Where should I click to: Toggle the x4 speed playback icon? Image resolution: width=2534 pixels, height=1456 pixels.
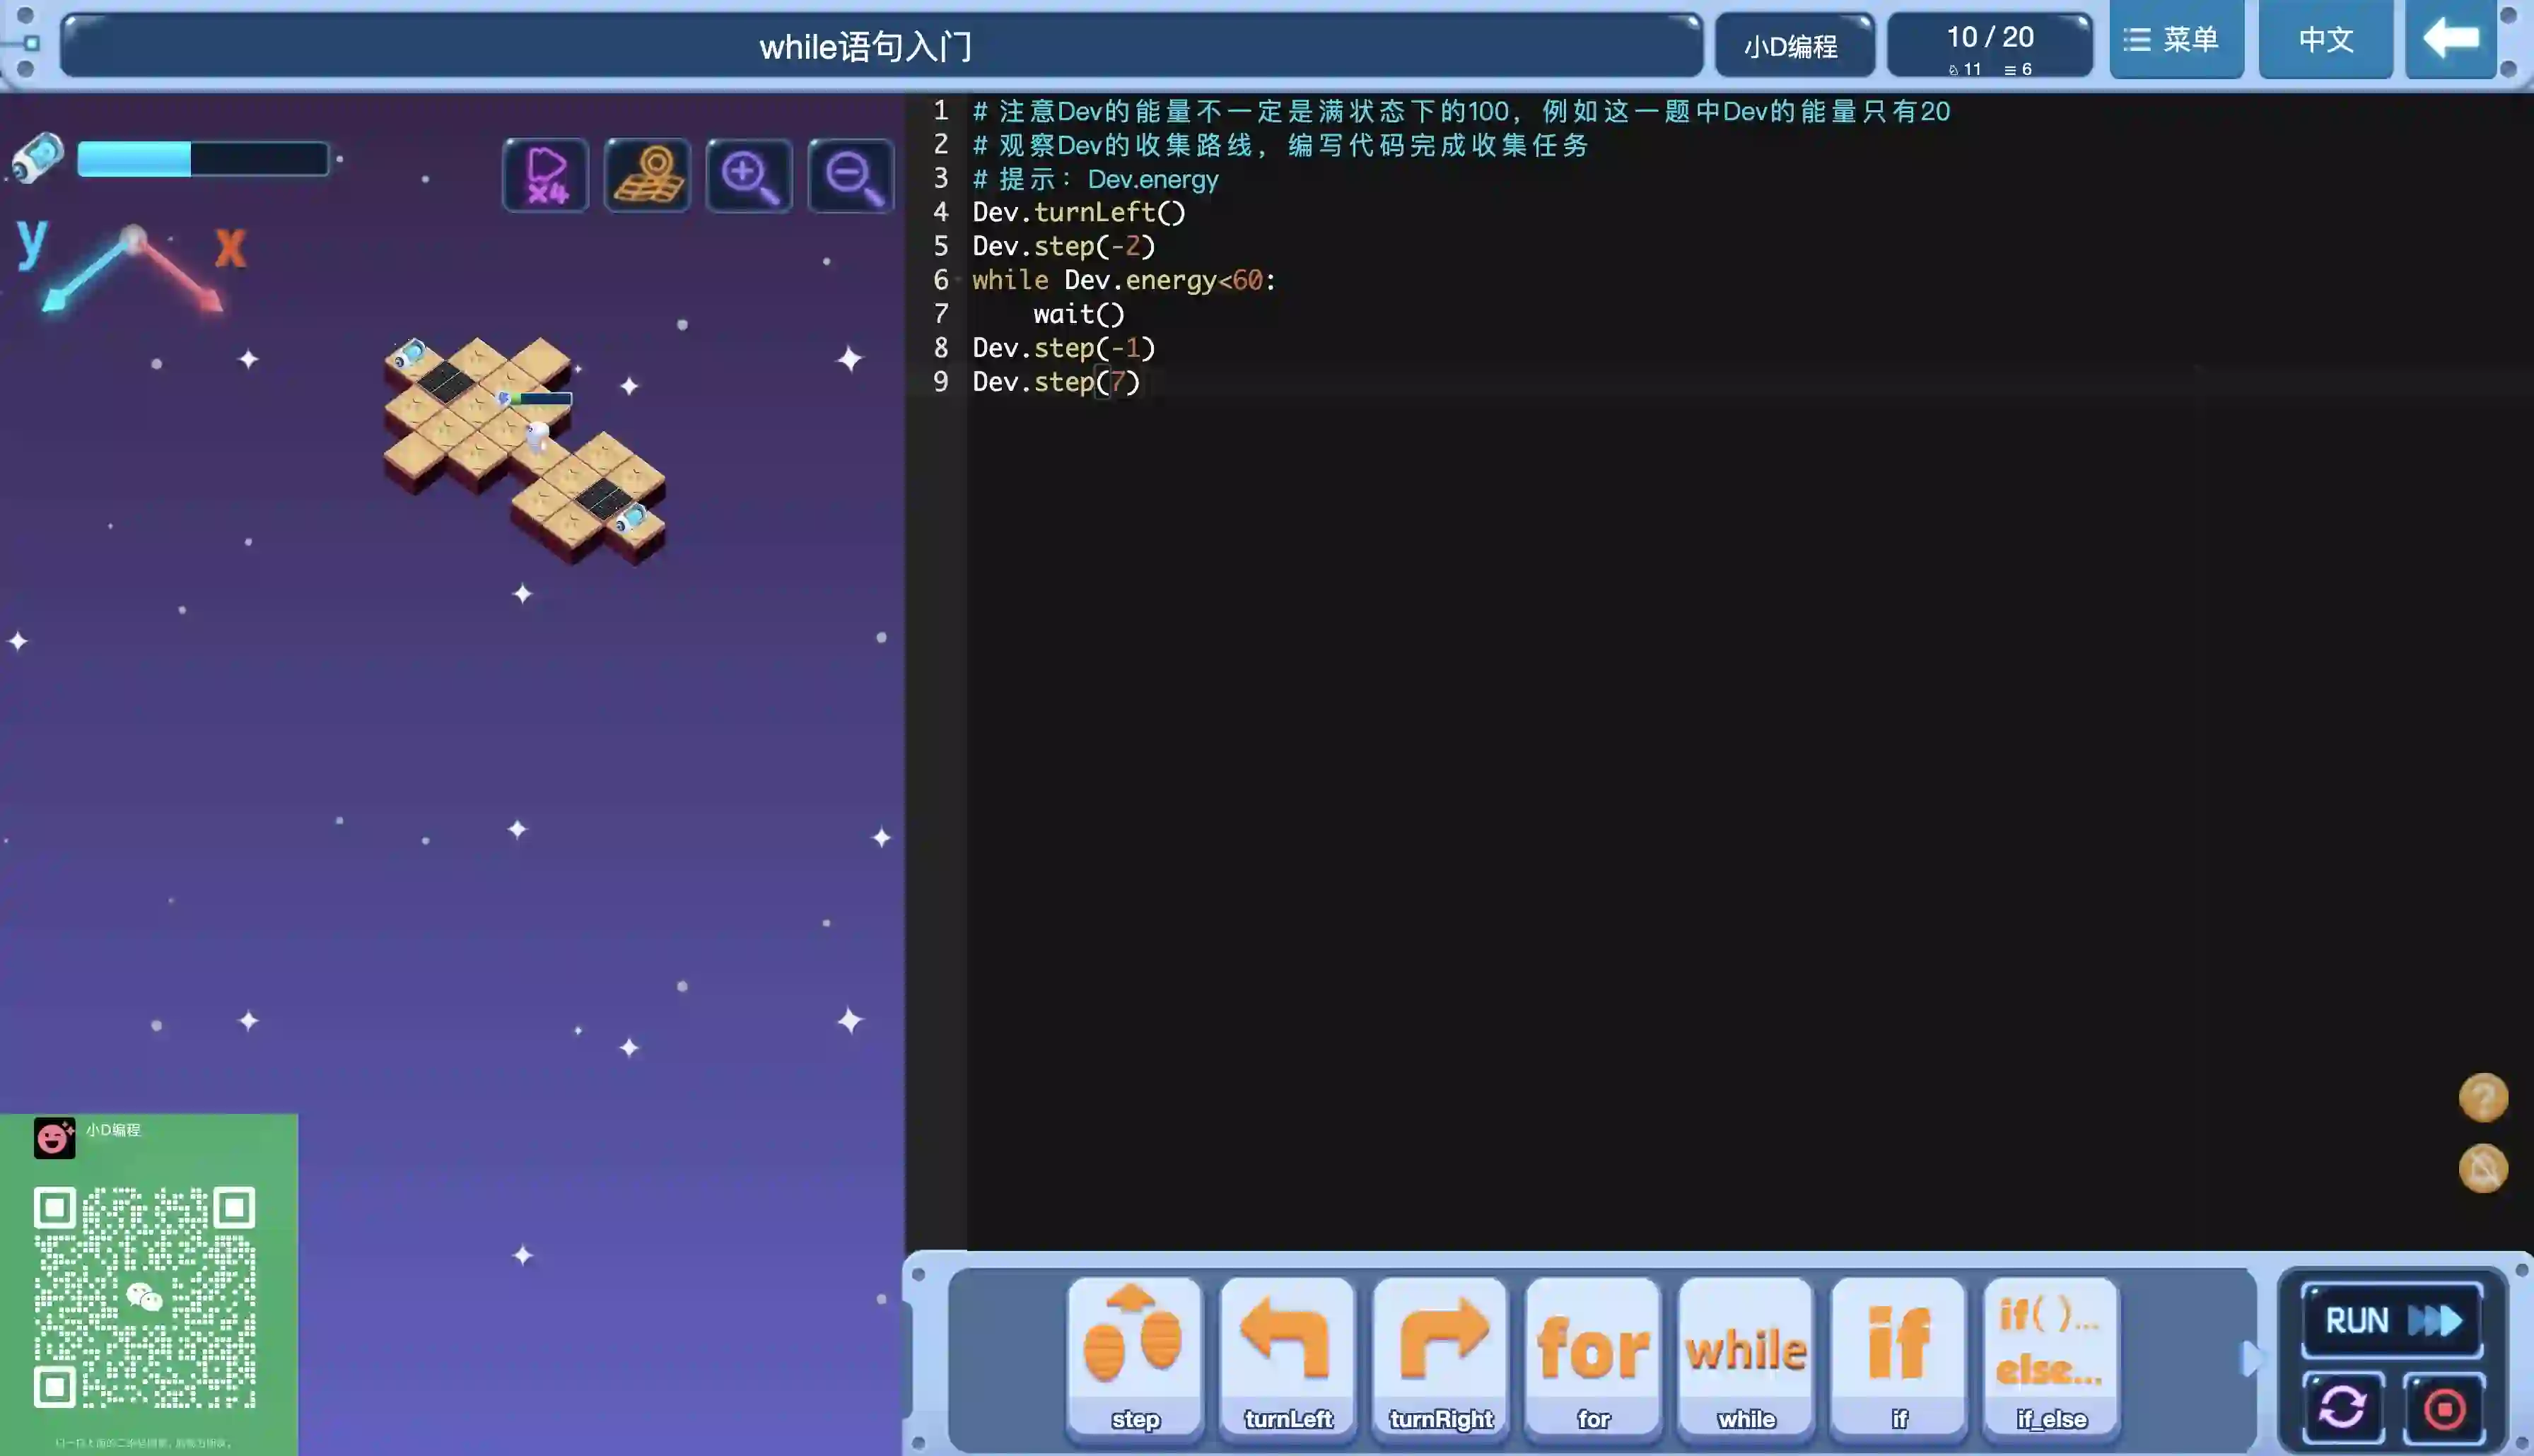[x=546, y=175]
